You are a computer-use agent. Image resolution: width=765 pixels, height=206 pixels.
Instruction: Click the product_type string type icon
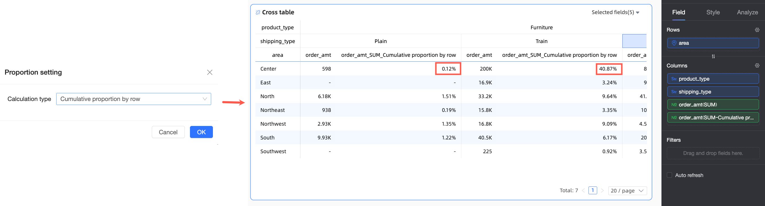point(674,79)
